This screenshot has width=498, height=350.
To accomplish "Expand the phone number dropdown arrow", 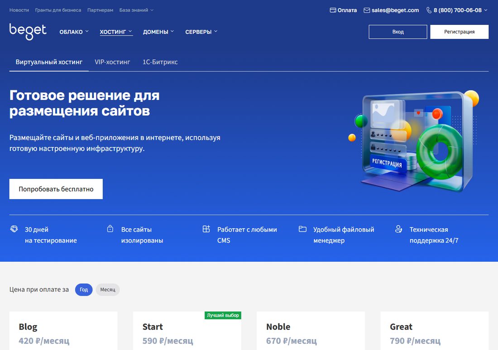I will click(486, 10).
